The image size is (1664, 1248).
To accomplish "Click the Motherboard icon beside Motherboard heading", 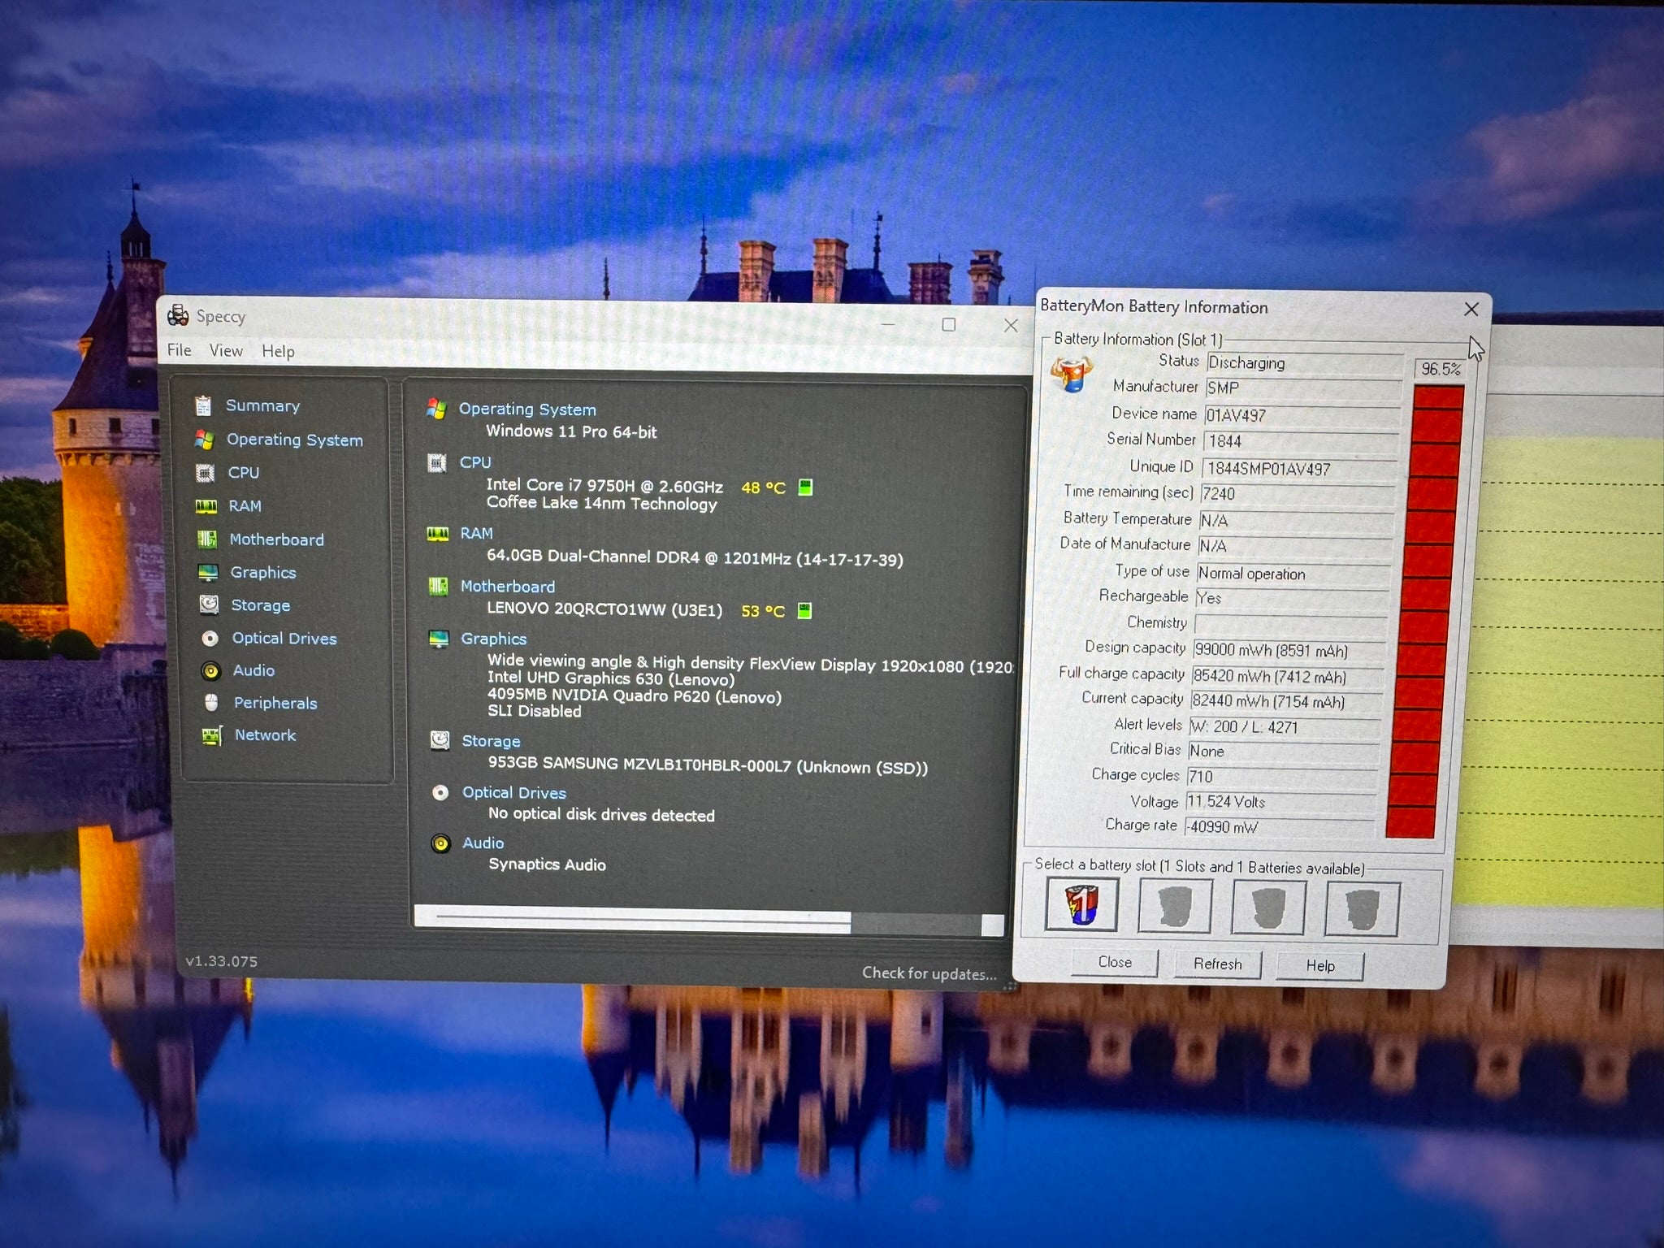I will (439, 586).
